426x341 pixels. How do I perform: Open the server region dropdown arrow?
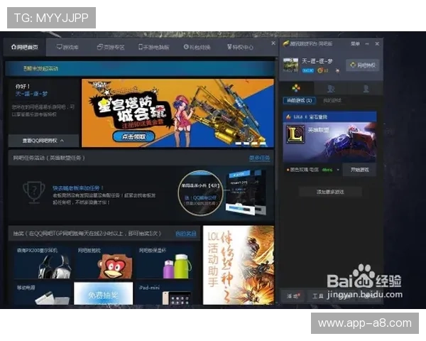(x=339, y=170)
